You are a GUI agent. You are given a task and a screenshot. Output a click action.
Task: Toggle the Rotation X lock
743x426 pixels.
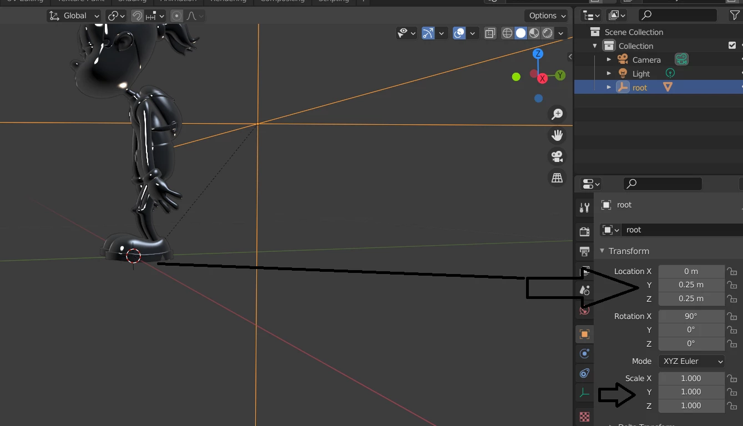click(x=732, y=316)
